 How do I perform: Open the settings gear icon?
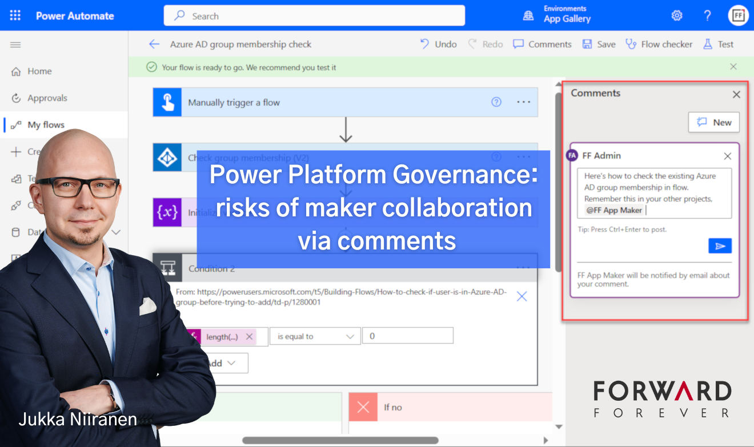tap(677, 15)
